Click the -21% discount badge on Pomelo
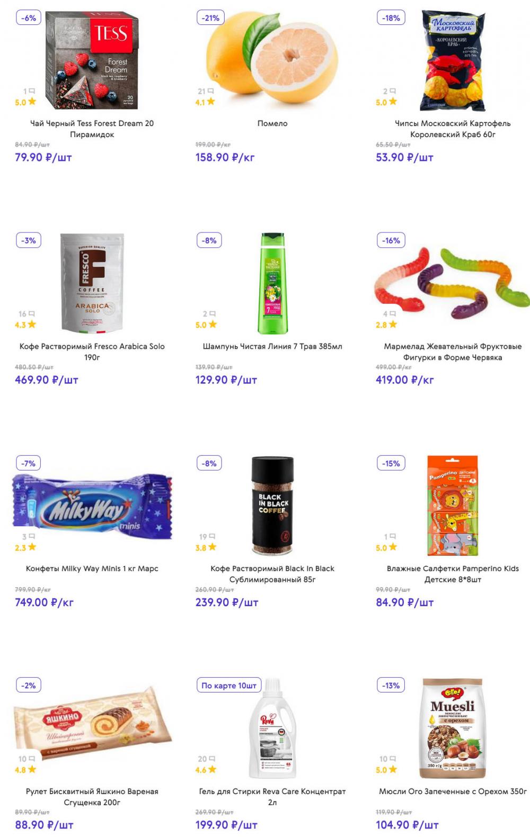 click(210, 18)
